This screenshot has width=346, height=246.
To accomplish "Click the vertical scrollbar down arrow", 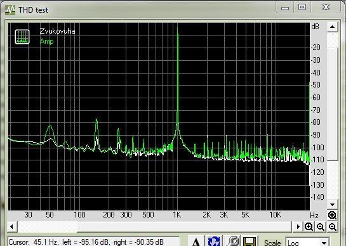I will [x=333, y=205].
